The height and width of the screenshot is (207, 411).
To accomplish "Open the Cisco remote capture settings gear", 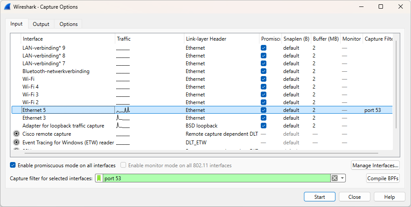I will coord(16,134).
